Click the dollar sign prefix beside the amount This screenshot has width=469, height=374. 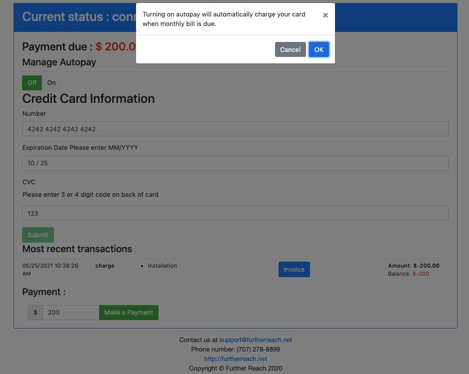coord(35,313)
